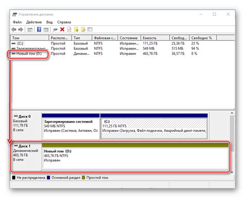The image size is (245, 198).
Task: Click Базовый type cell in the (C:) row
Action: tap(81, 43)
